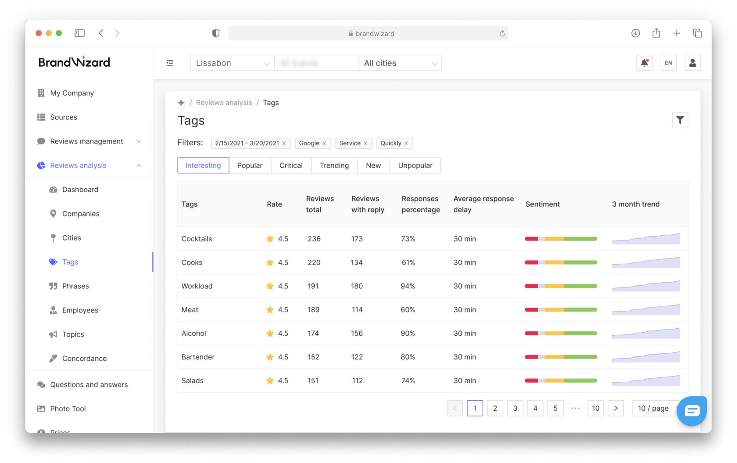Go to page 2

[495, 408]
